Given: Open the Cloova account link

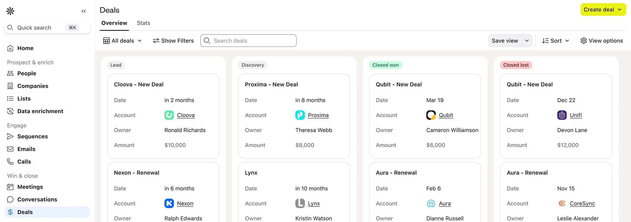Looking at the screenshot, I should pyautogui.click(x=186, y=115).
